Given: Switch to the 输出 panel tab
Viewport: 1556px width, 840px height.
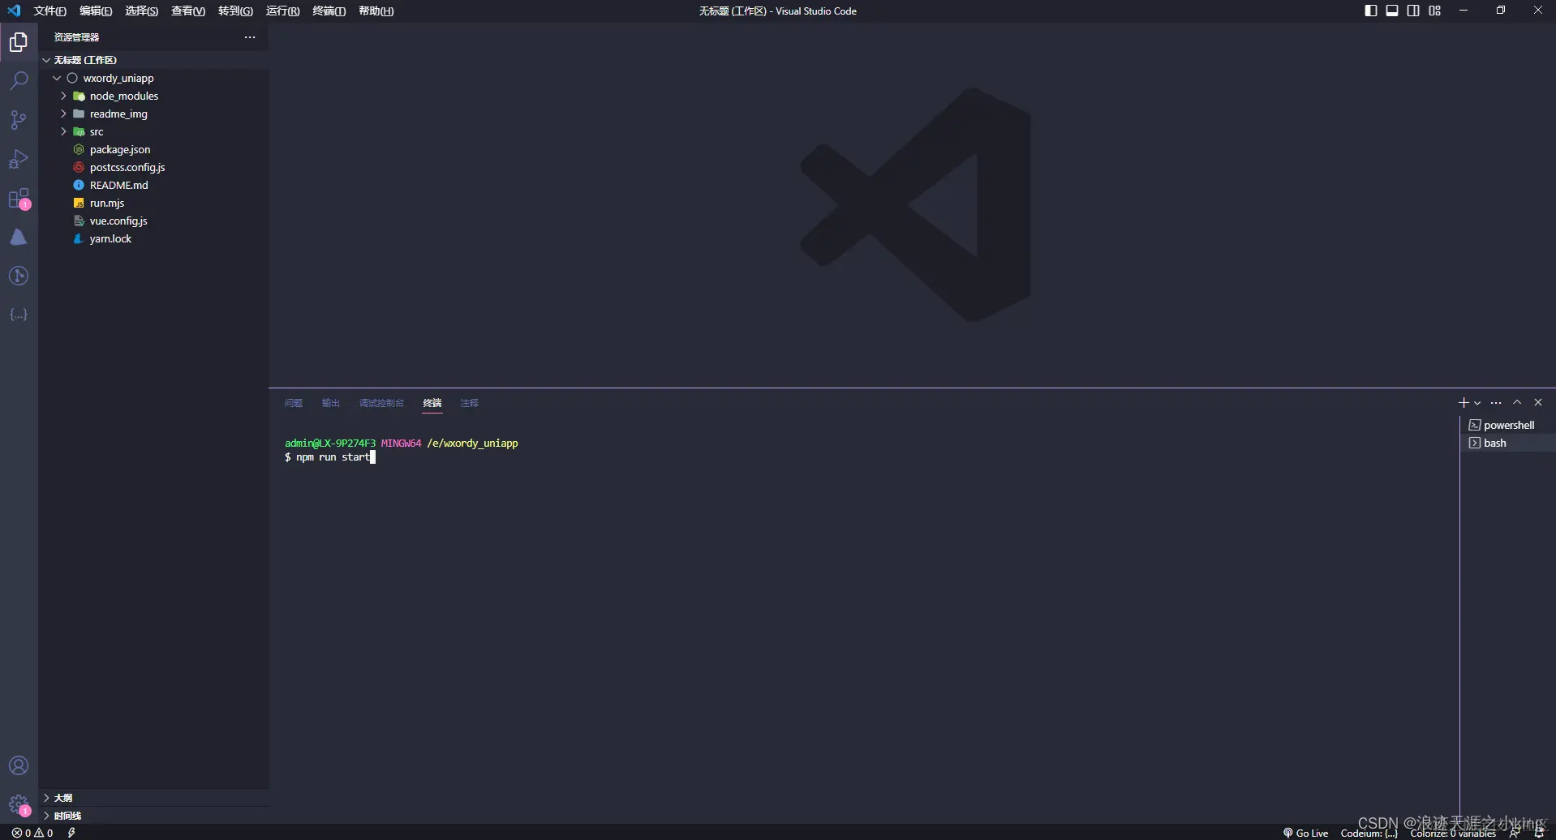Looking at the screenshot, I should click(331, 403).
